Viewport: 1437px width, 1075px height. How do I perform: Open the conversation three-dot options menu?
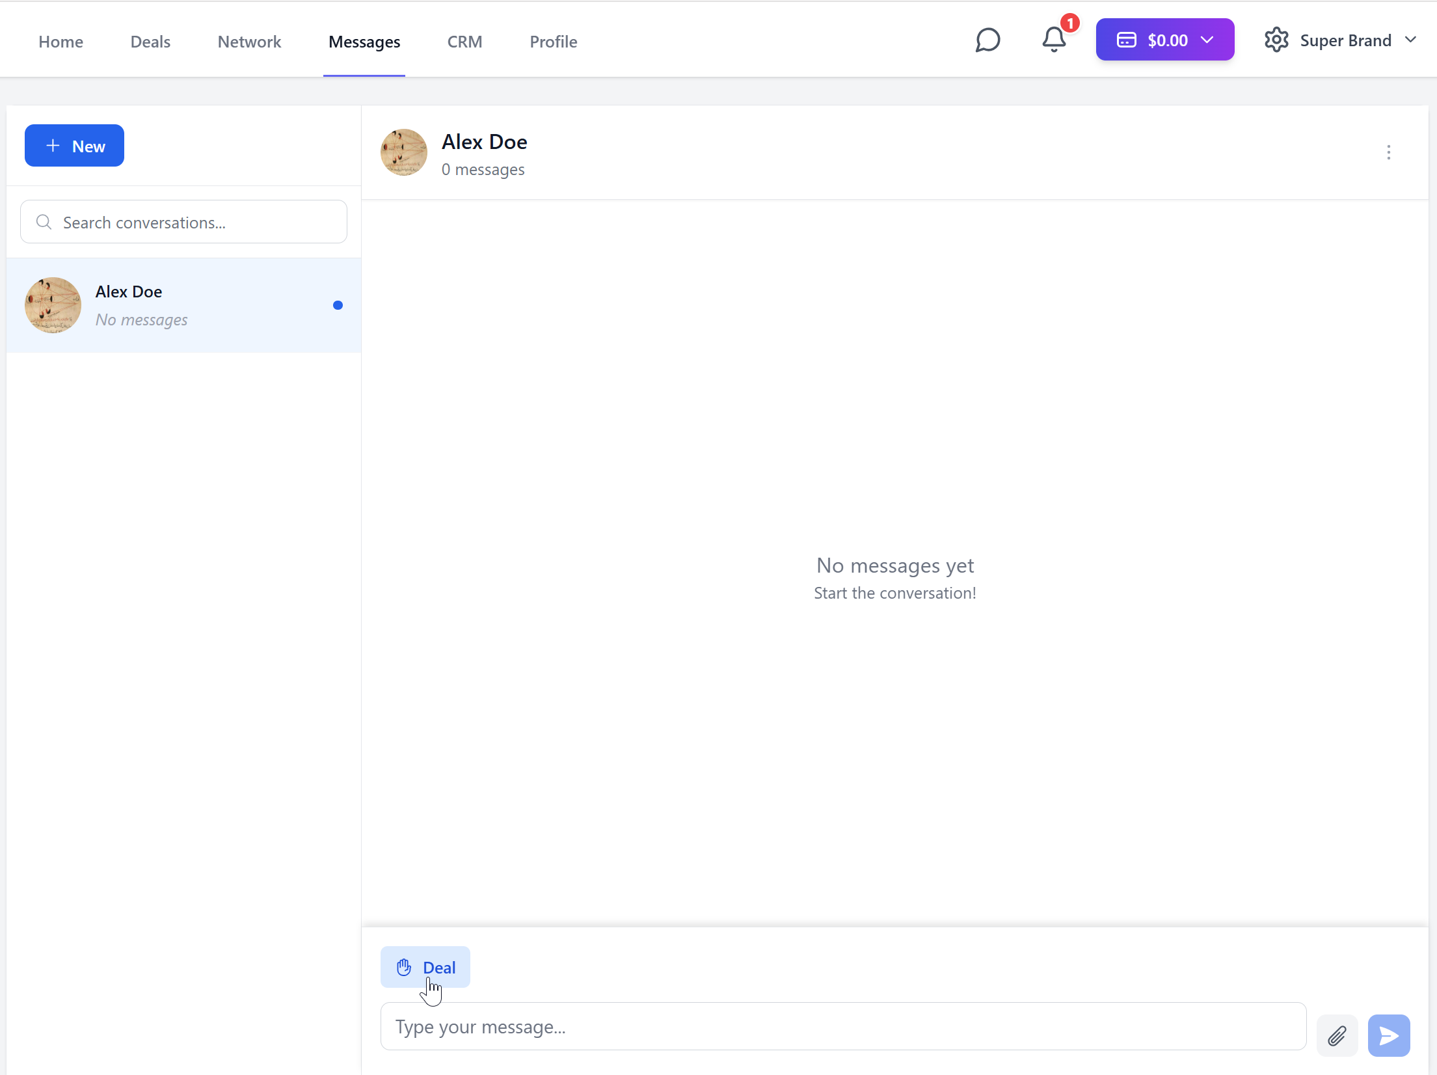tap(1389, 152)
